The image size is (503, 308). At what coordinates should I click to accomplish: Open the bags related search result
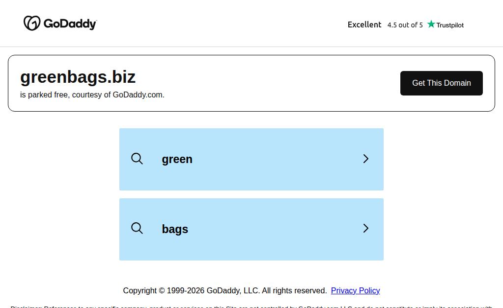pyautogui.click(x=175, y=229)
